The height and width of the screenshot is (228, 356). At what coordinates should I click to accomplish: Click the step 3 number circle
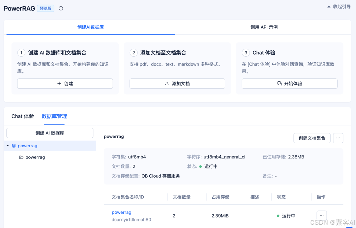(246, 53)
